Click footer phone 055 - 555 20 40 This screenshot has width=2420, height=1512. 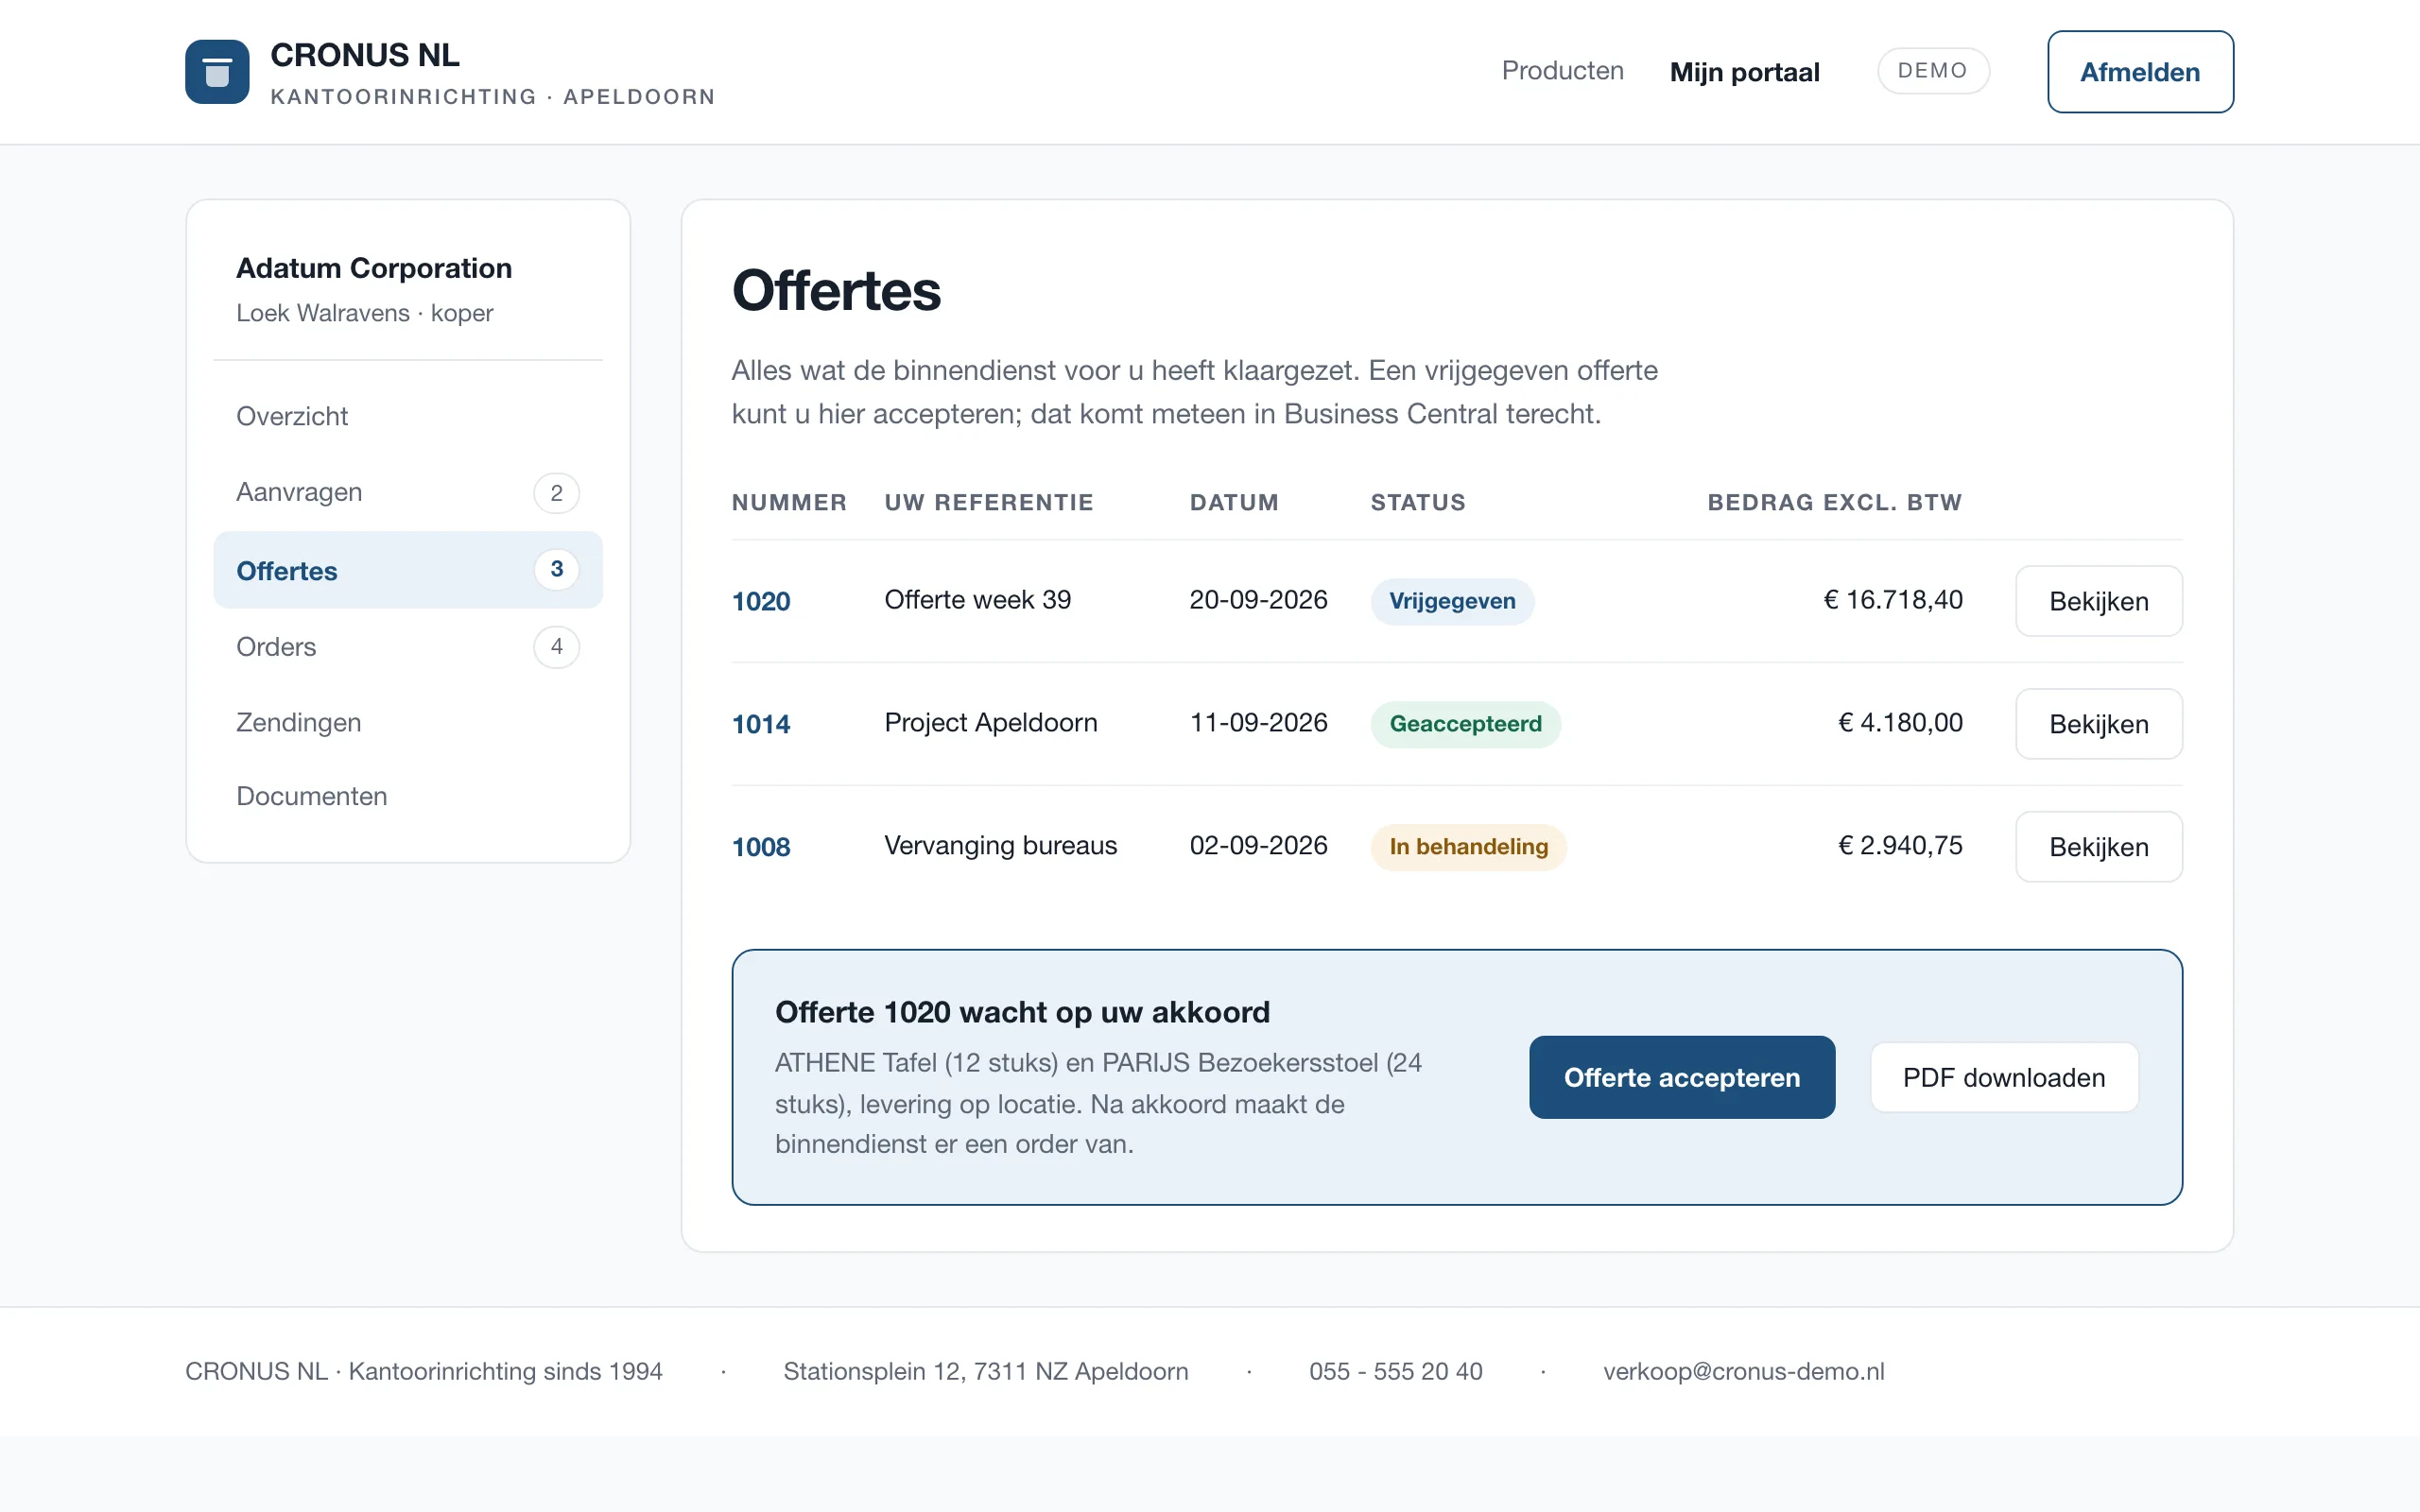(1395, 1371)
